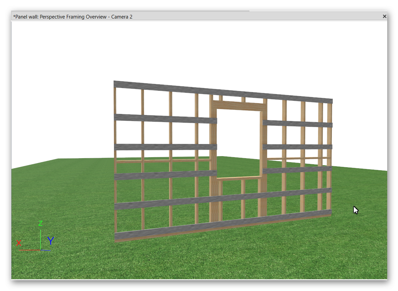
Task: Select thin wooden blocking right of window
Action: point(297,158)
